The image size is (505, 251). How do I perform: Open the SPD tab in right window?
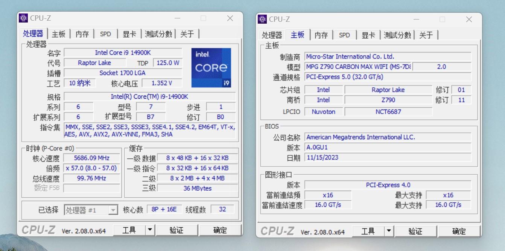coord(344,35)
